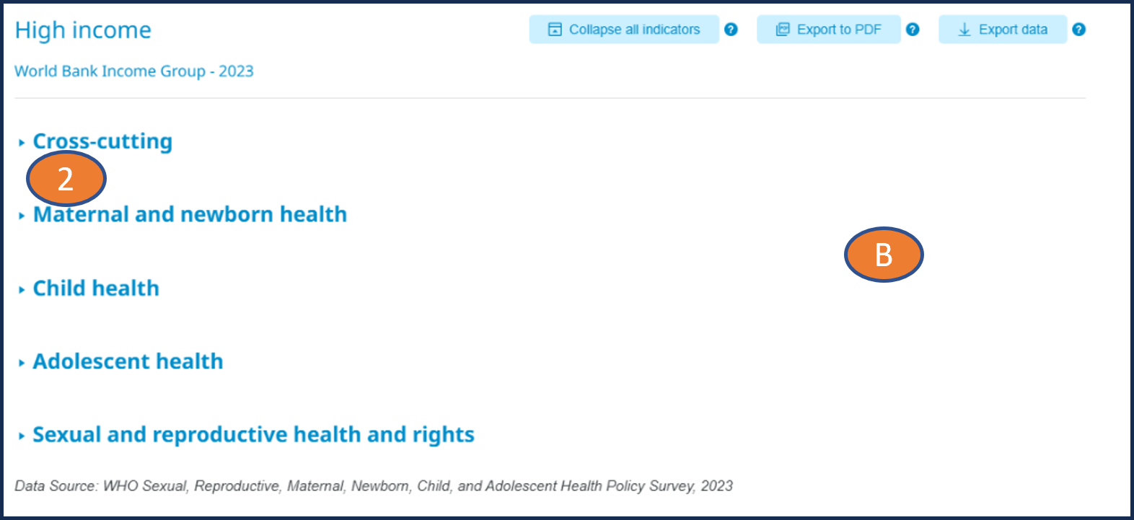Open help icon beside Export to PDF
The height and width of the screenshot is (520, 1134).
(913, 30)
